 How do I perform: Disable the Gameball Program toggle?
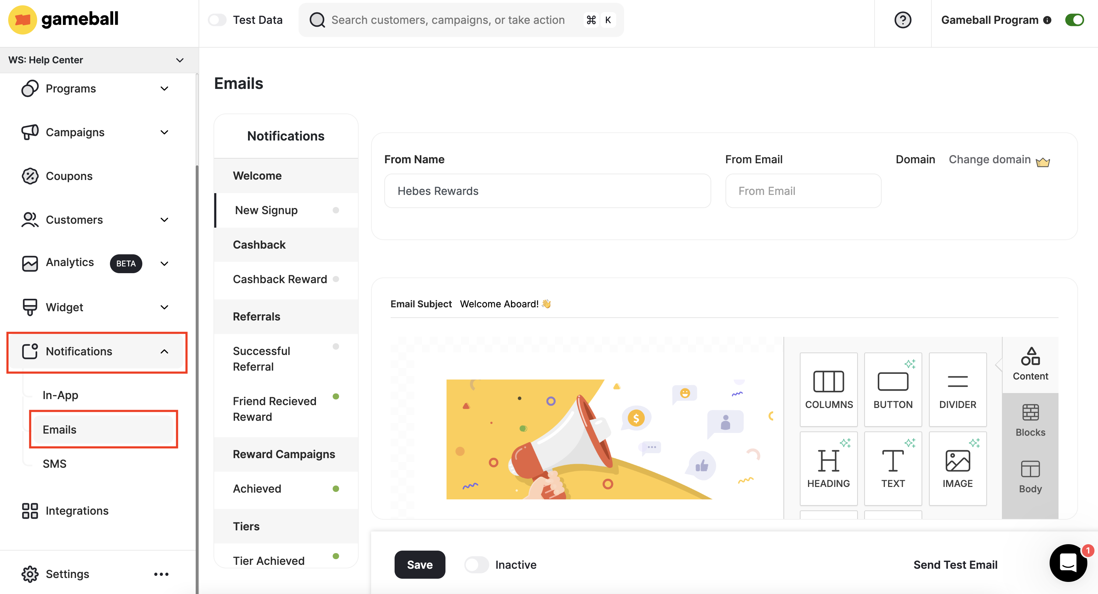pyautogui.click(x=1075, y=20)
